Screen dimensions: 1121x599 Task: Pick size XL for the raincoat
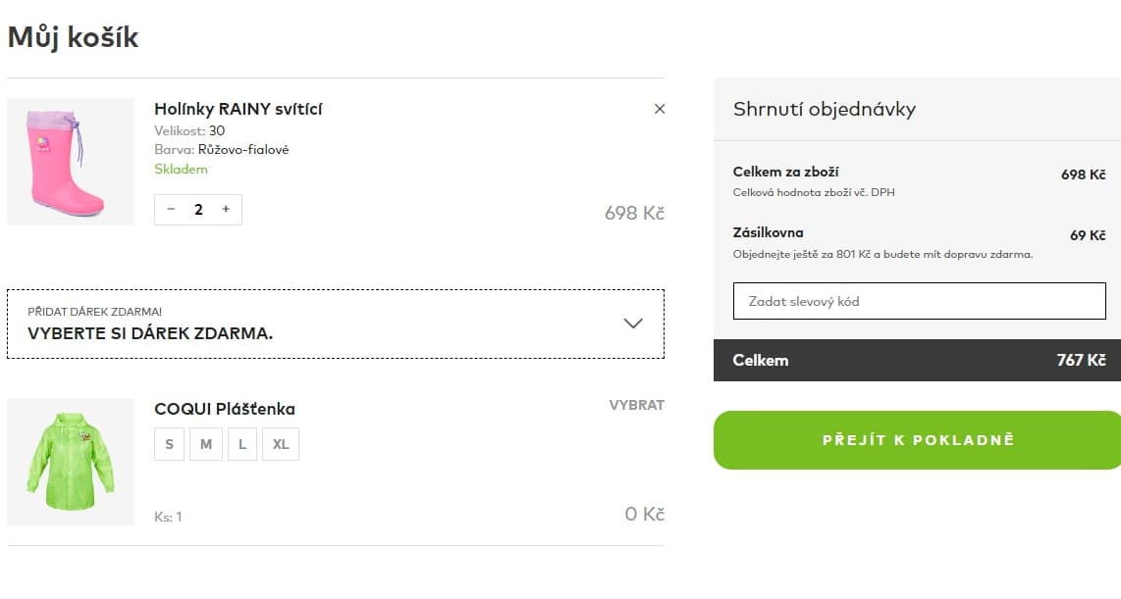[281, 444]
